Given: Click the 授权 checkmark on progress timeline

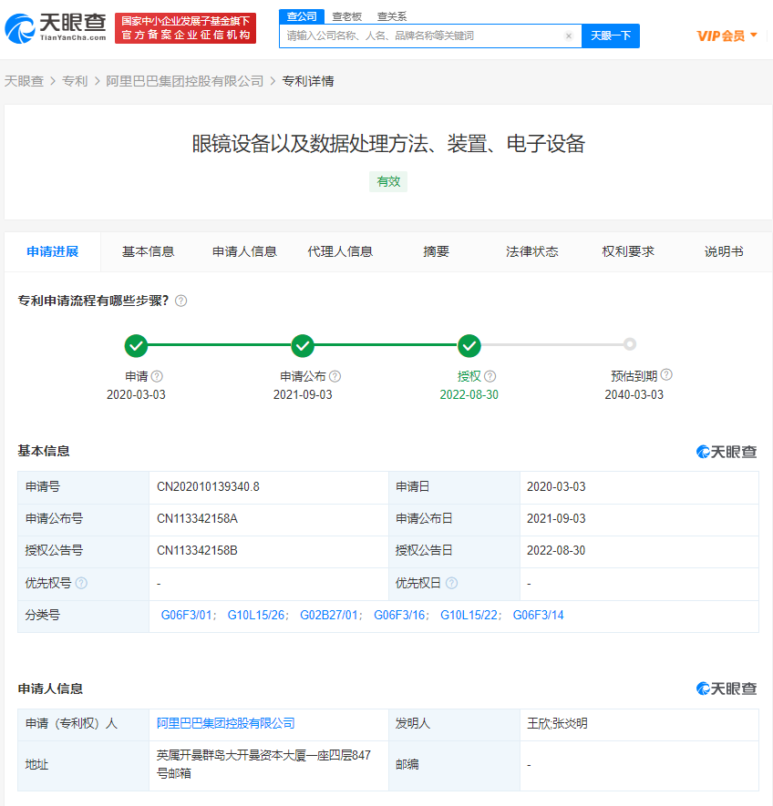Looking at the screenshot, I should point(469,345).
